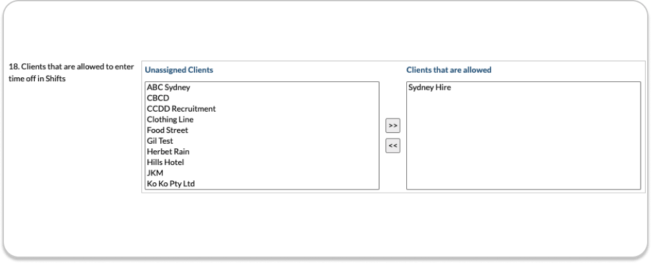Pick Food Street from Unassigned Clients
Screen dimensions: 651x263
(167, 130)
